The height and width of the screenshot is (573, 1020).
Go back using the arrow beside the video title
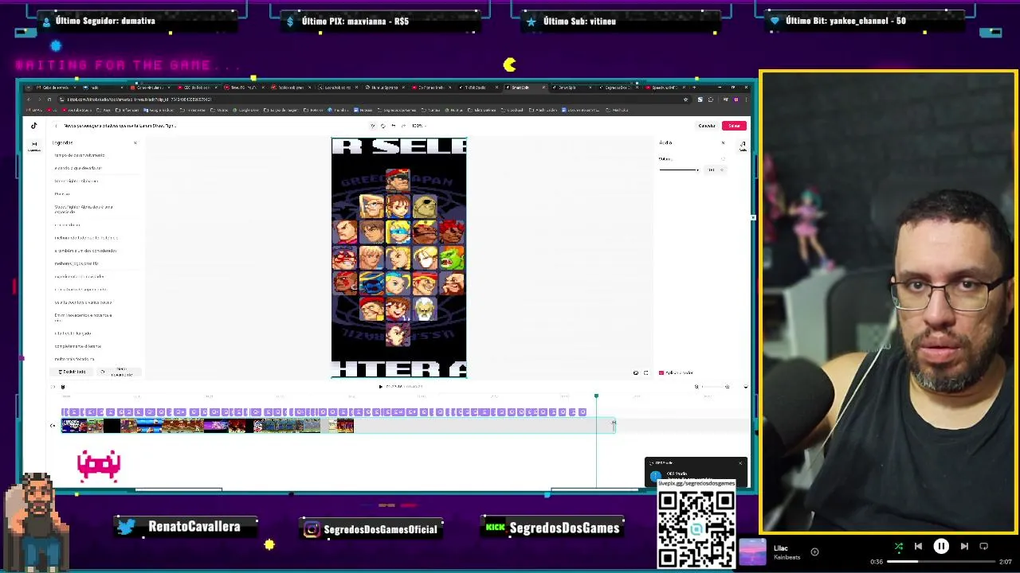coord(55,126)
